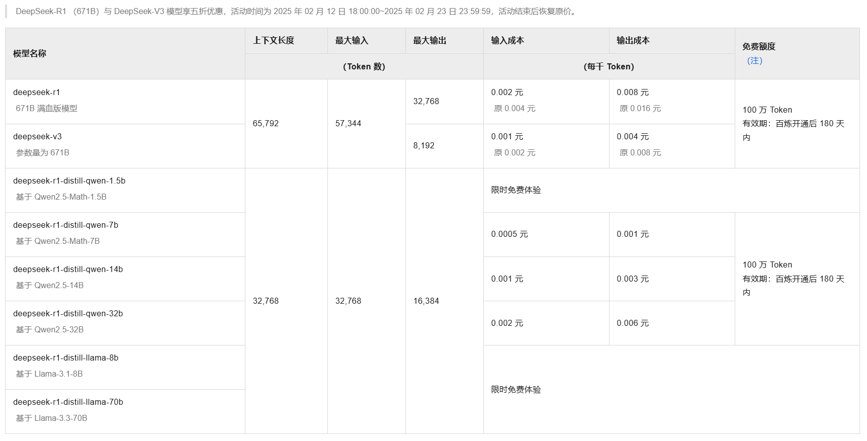Screen dimensions: 867x441
Task: Click deepseek-r1 output cost 0.008 元
Action: [x=633, y=92]
